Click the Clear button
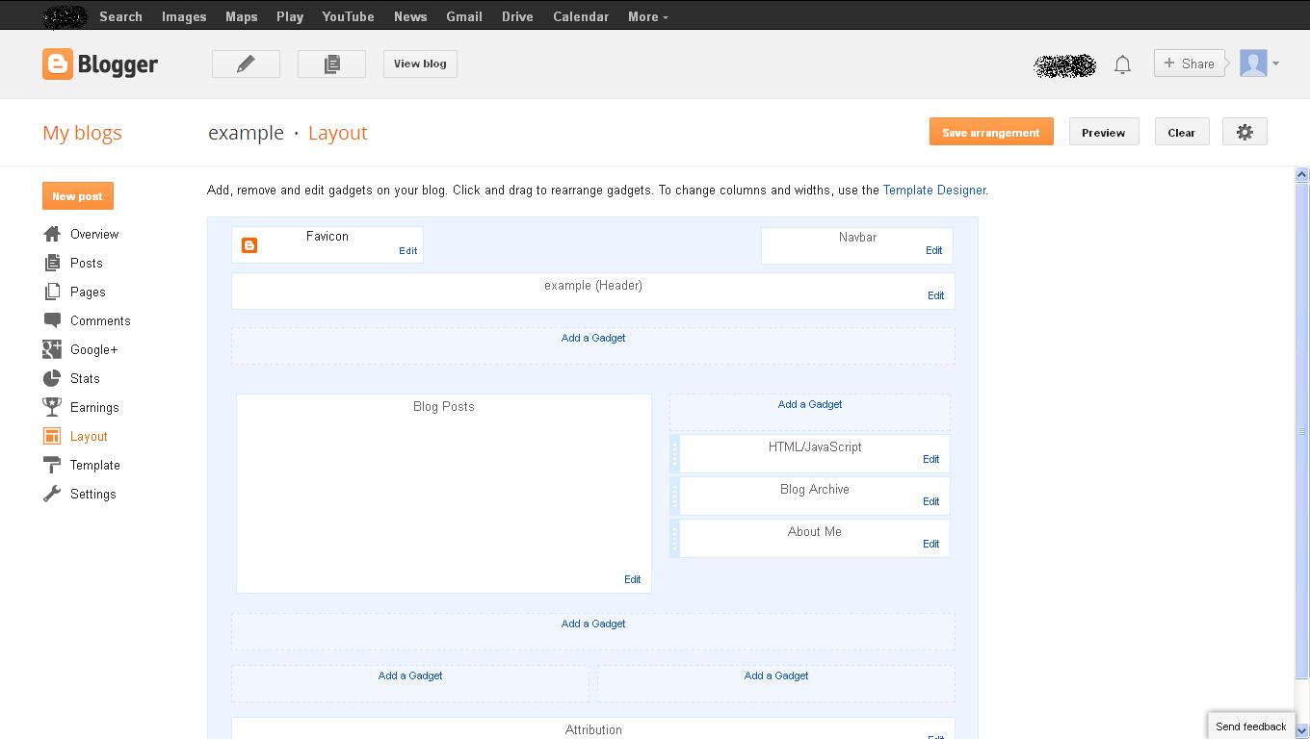The height and width of the screenshot is (739, 1310). [1182, 132]
